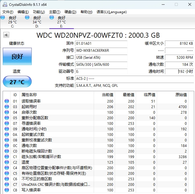Click the status orb for 05 重新分配扇区数
The width and height of the screenshot is (195, 194).
click(x=7, y=118)
